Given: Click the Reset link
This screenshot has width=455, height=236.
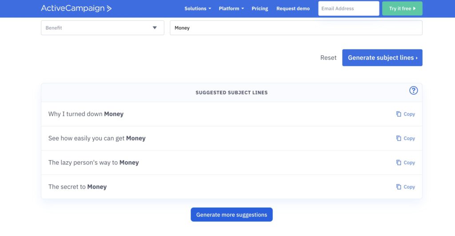Looking at the screenshot, I should (328, 58).
